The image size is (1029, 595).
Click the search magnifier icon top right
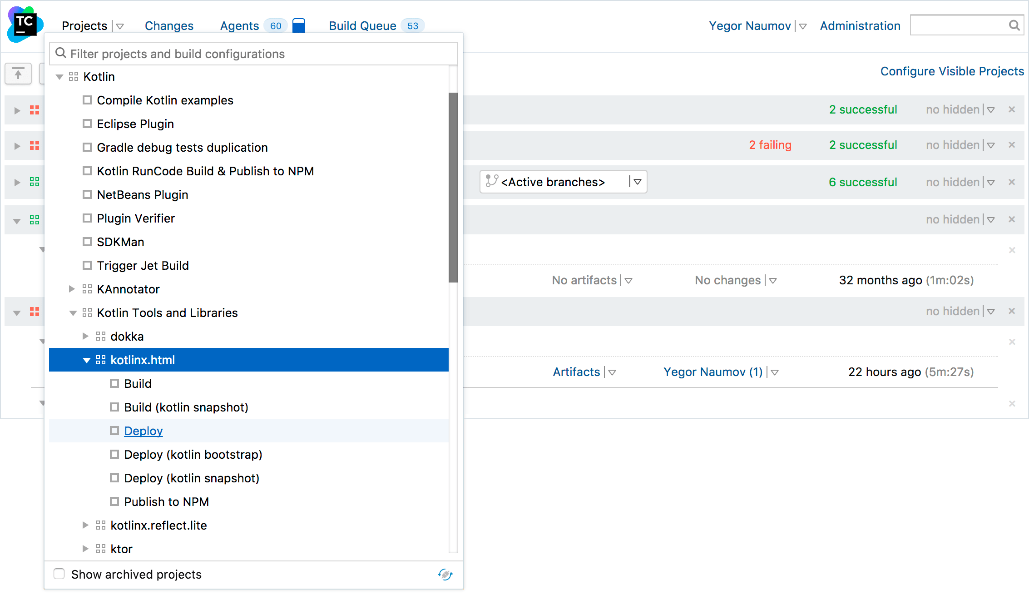[1014, 25]
